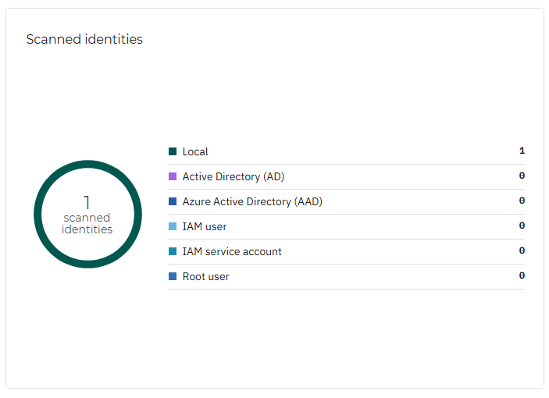
Task: Pick the Root user legend label
Action: [205, 276]
